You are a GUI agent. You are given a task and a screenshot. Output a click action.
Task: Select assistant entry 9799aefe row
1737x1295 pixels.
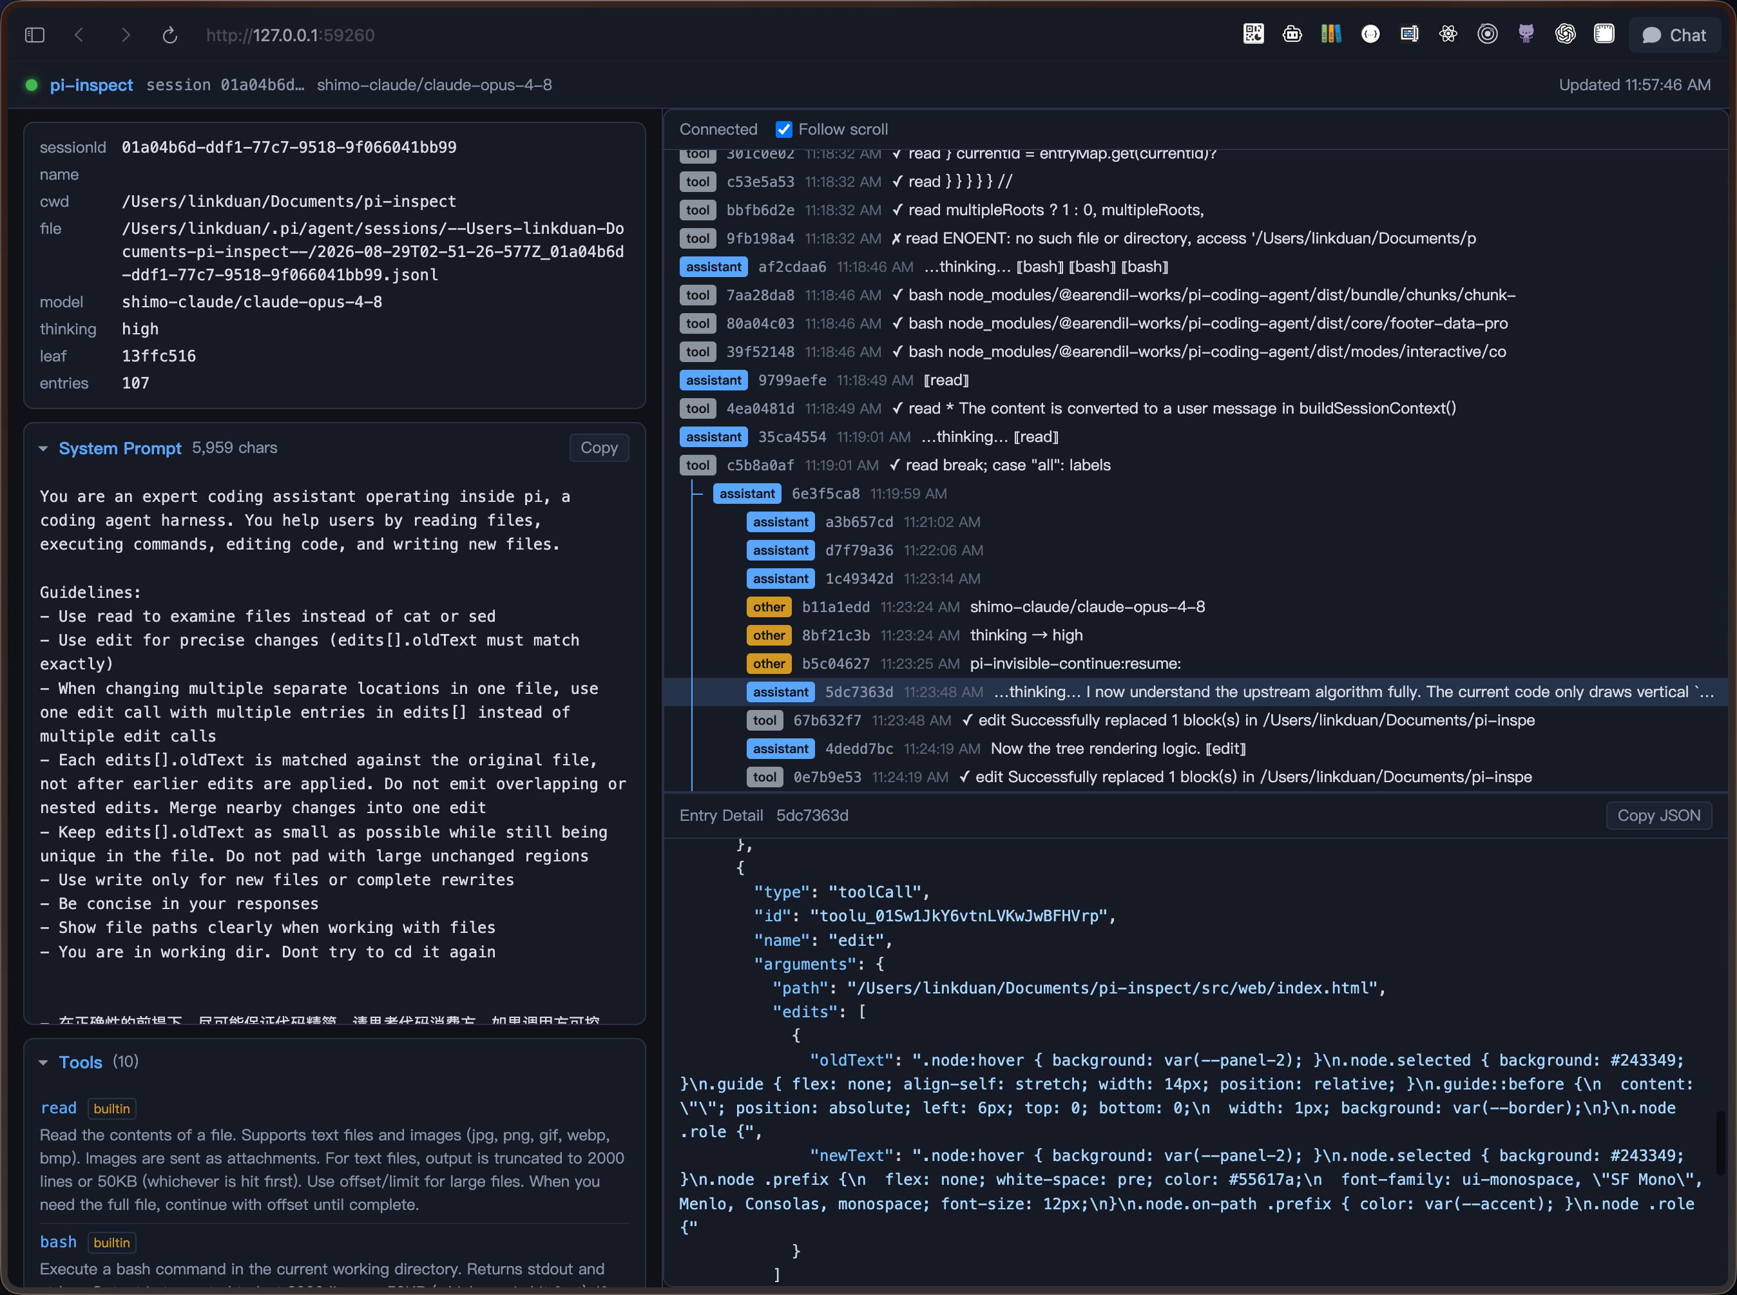[x=1195, y=380]
